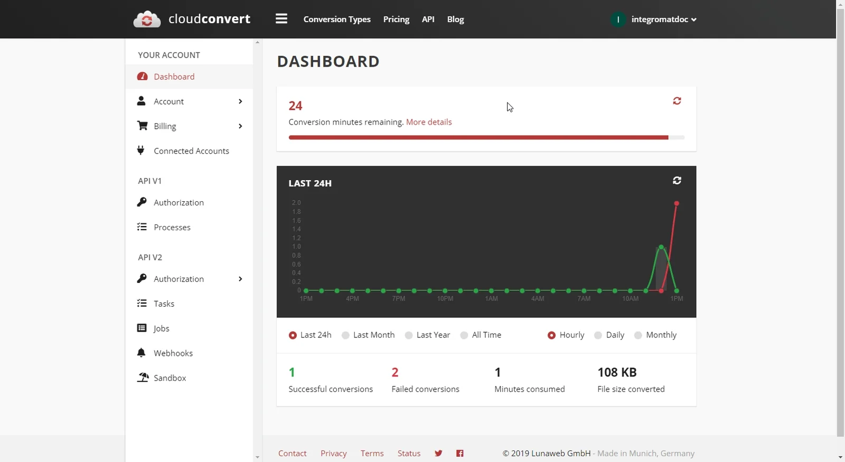845x462 pixels.
Task: Open API in top navigation
Action: [428, 20]
